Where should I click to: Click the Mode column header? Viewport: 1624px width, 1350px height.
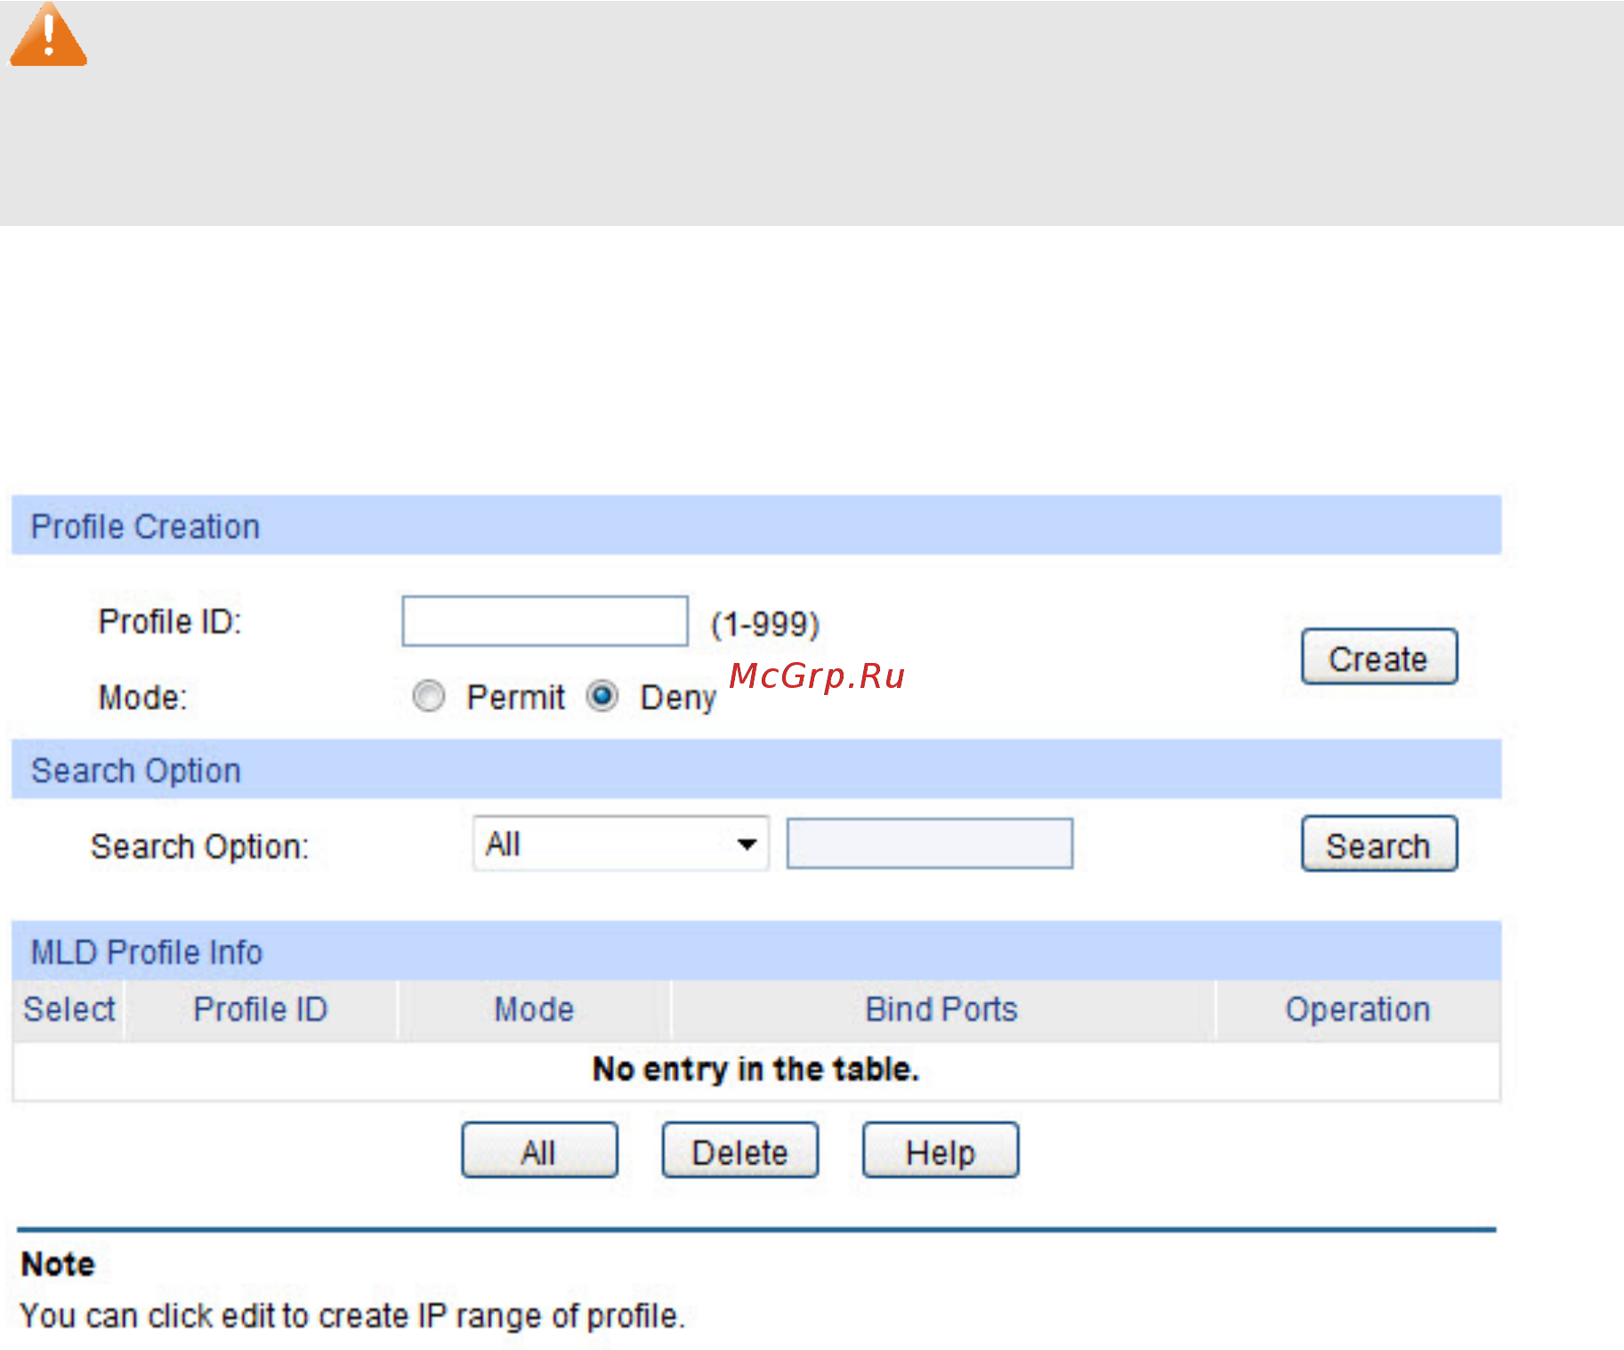pos(534,1010)
